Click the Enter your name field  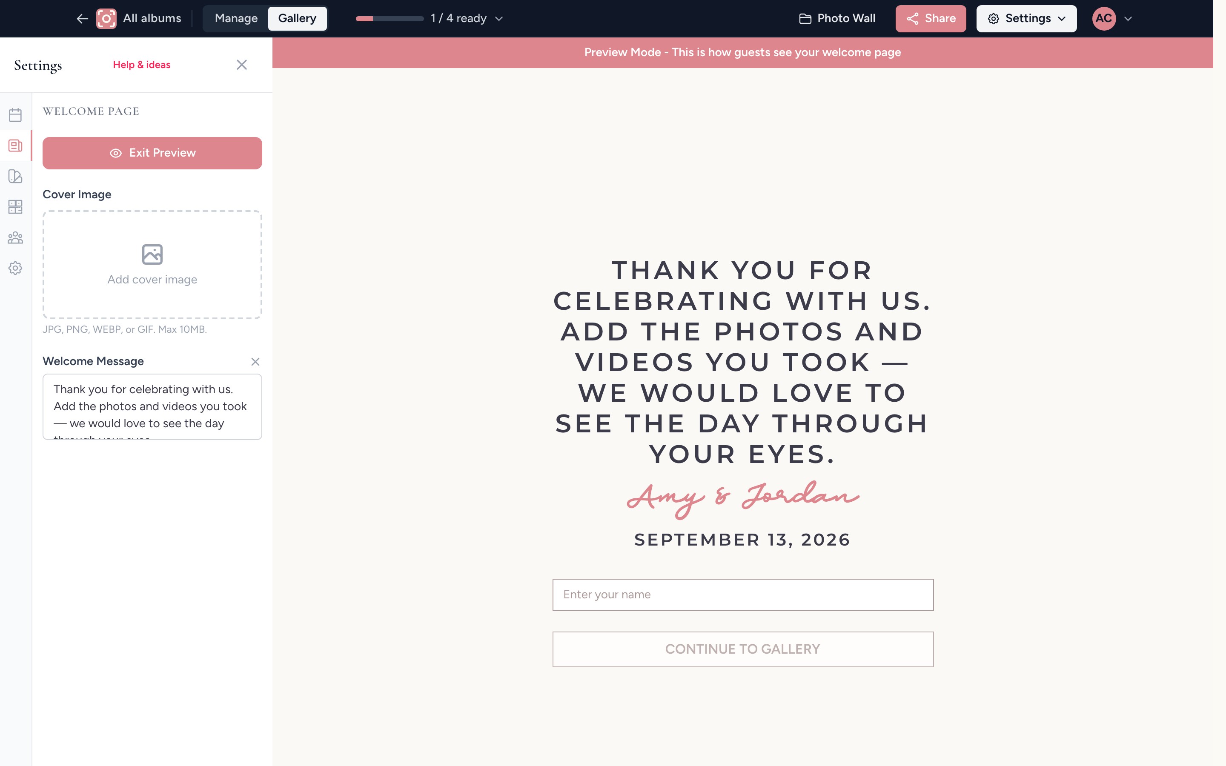[743, 595]
